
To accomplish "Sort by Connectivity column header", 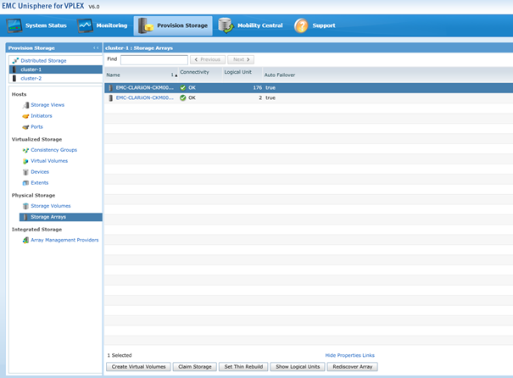I will (200, 75).
